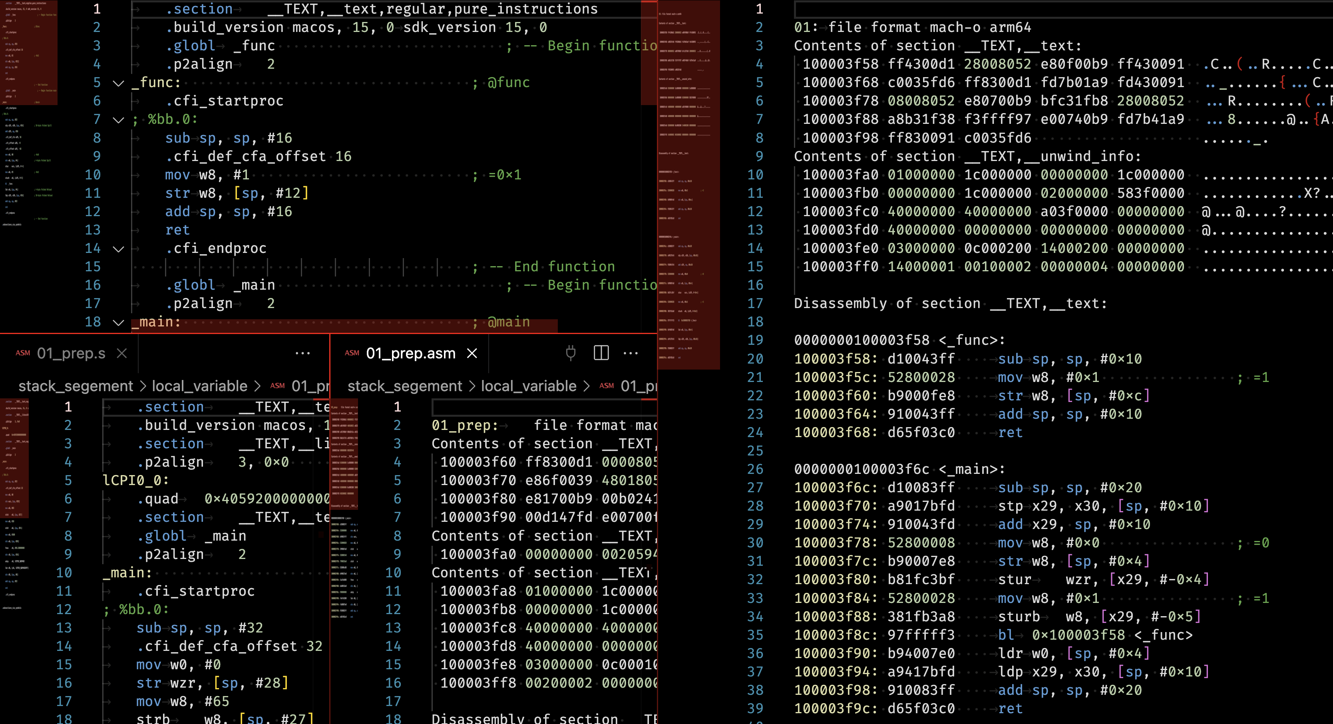Open more actions menu for 01_prep.s group
Screen dimensions: 1333x724
click(302, 354)
